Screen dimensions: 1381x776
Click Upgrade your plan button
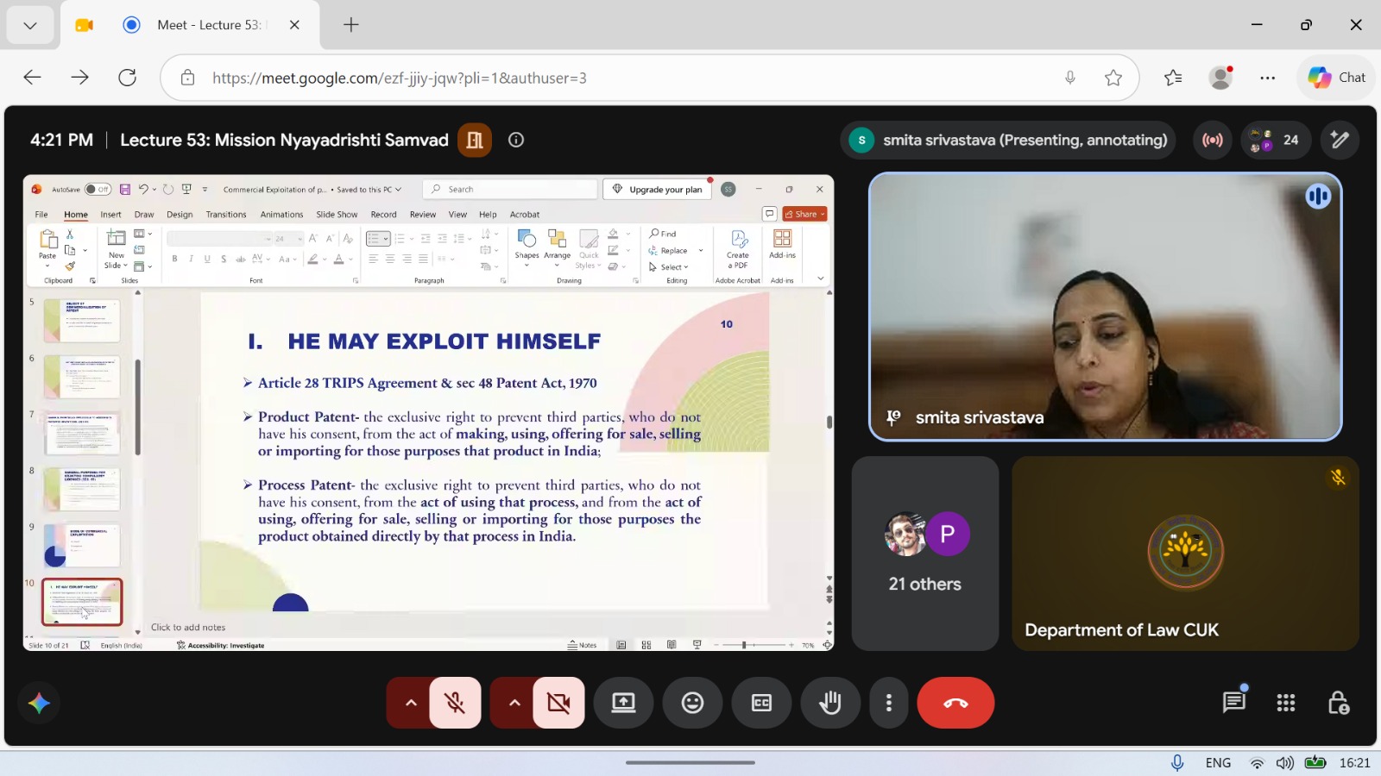[657, 189]
